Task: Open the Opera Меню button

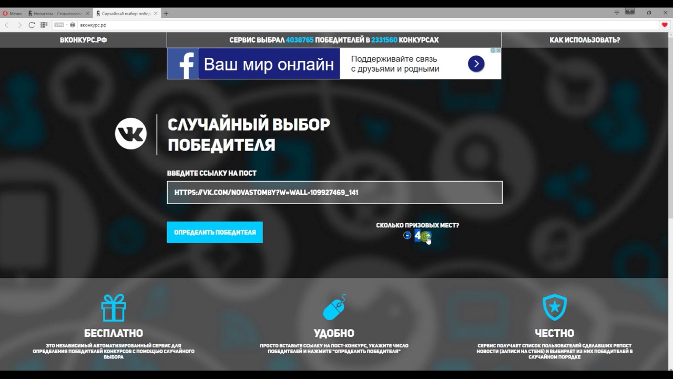Action: [x=13, y=13]
